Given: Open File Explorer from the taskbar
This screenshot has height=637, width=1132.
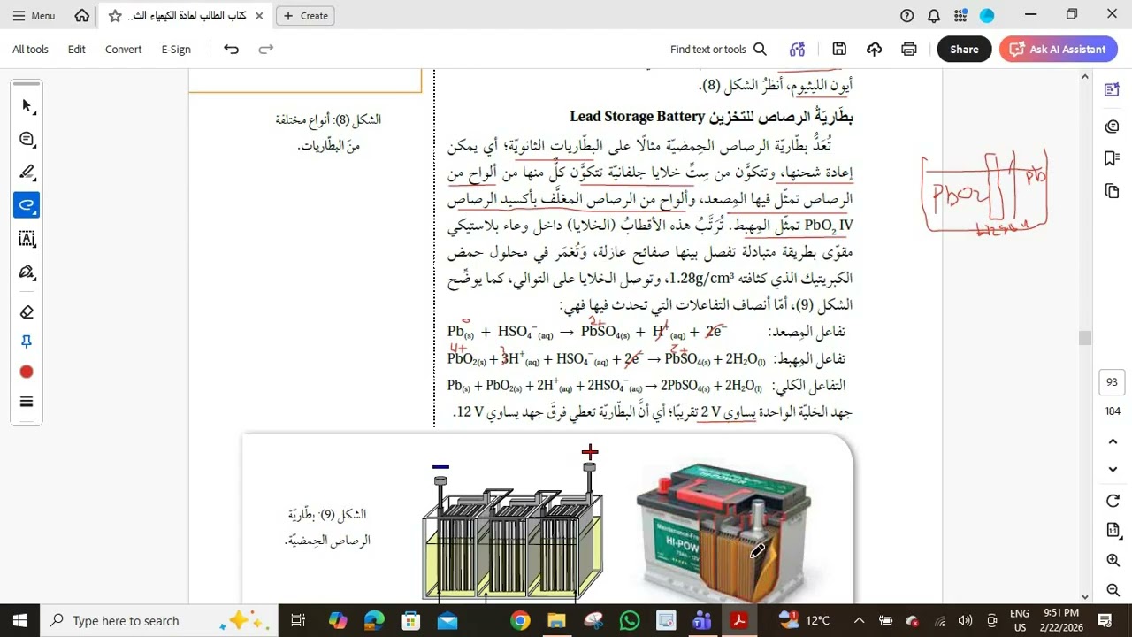Looking at the screenshot, I should [x=556, y=620].
